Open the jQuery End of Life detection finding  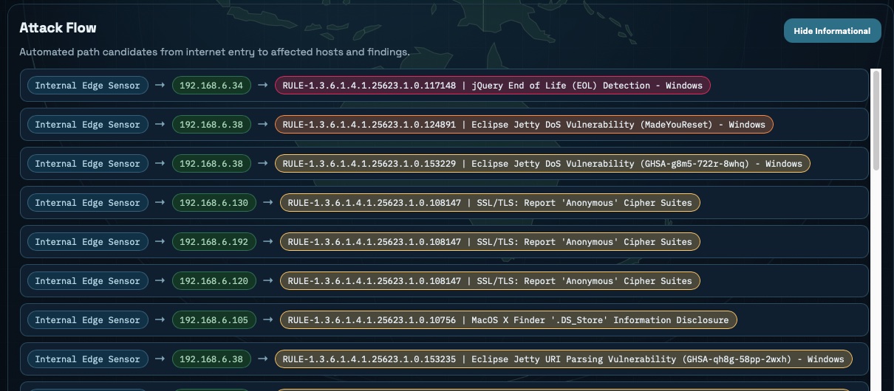point(492,86)
